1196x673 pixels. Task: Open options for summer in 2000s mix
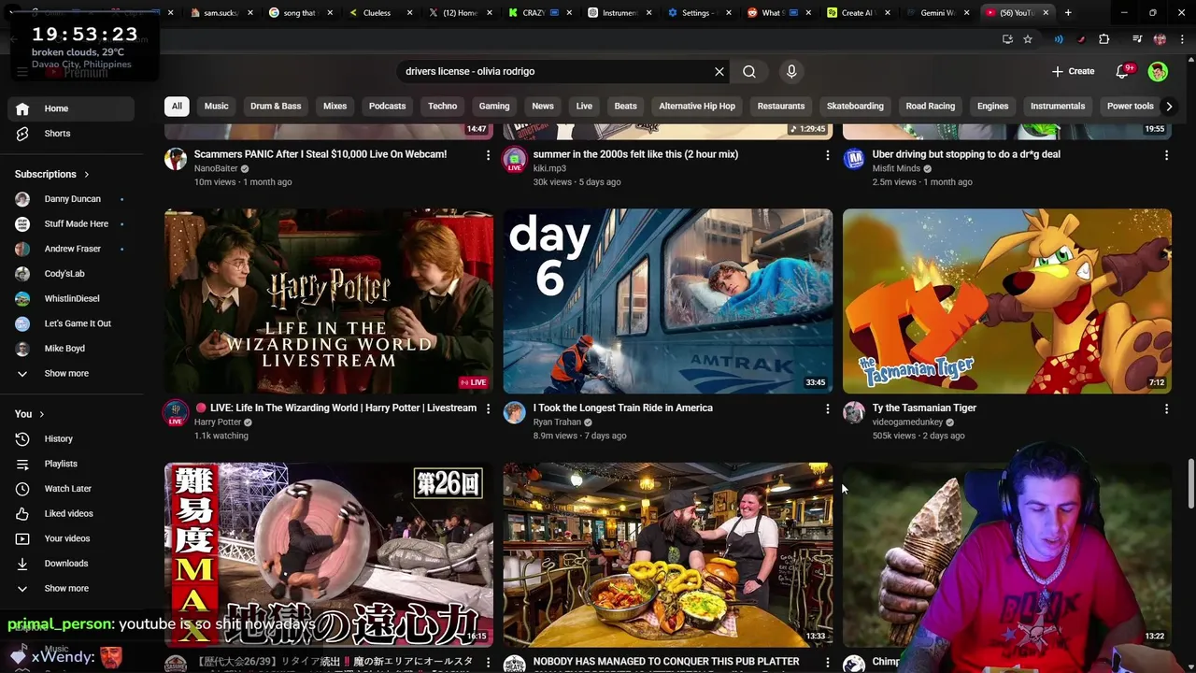[827, 155]
